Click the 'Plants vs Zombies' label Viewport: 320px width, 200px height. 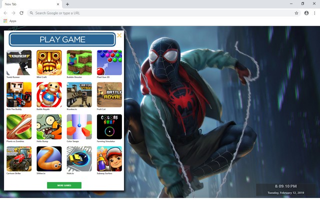(15, 141)
